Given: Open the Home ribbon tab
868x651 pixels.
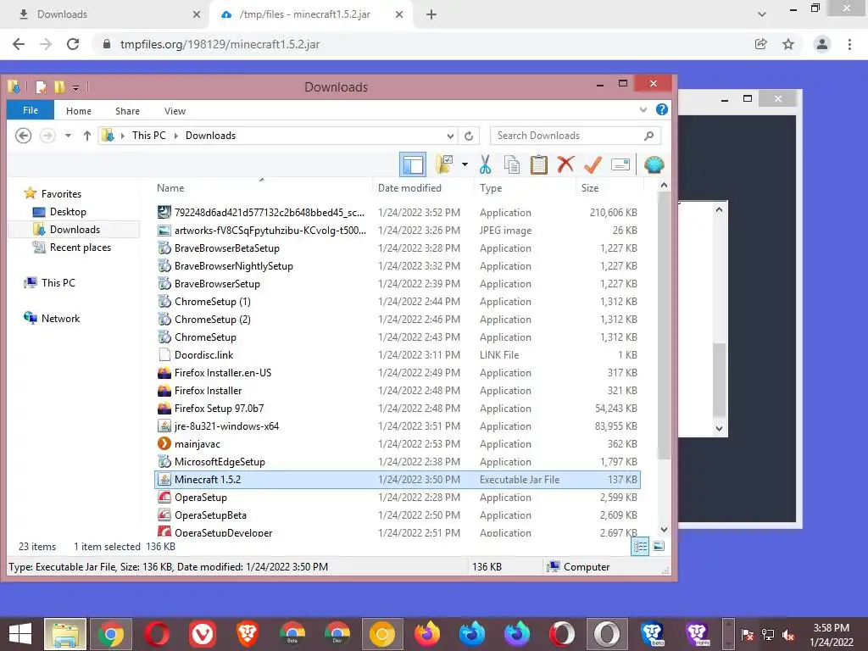Looking at the screenshot, I should 79,111.
